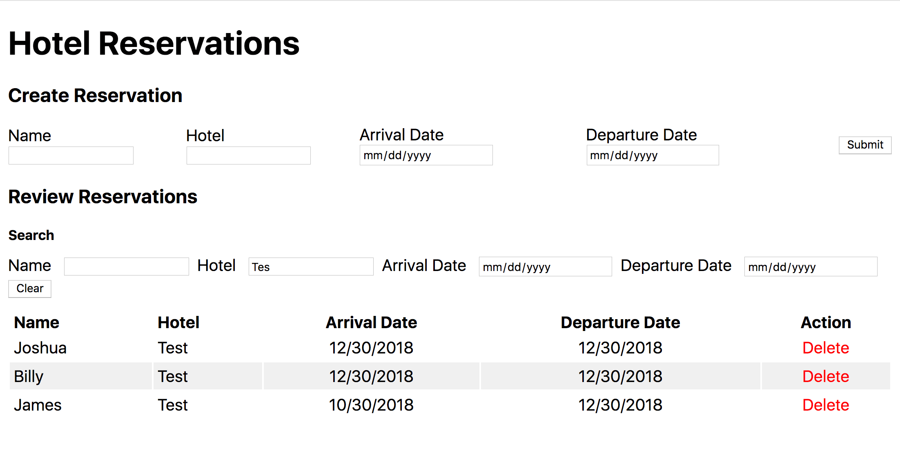Open the Search Arrival Date input
Image resolution: width=900 pixels, height=471 pixels.
545,267
